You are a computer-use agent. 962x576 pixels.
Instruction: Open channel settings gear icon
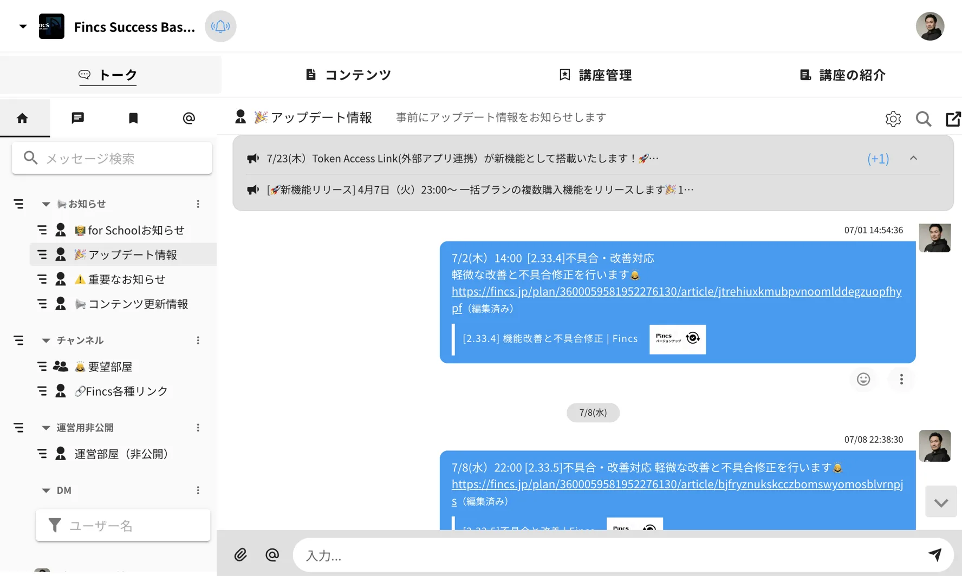point(893,119)
